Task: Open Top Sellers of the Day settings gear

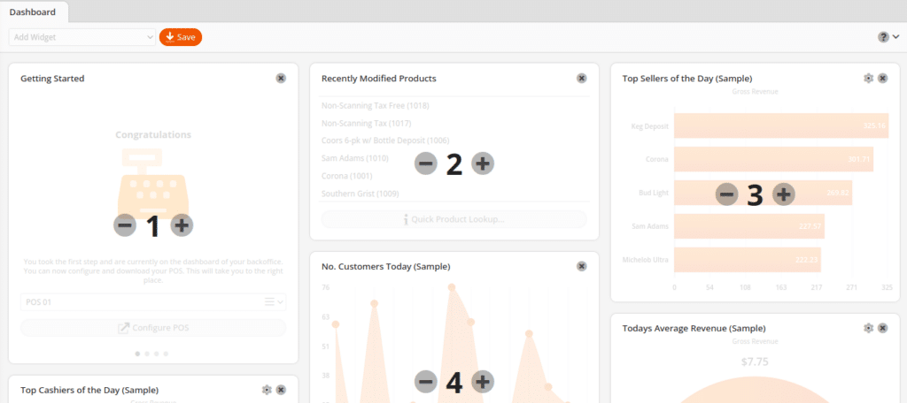Action: 868,79
